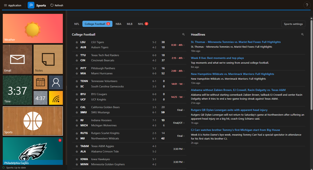The width and height of the screenshot is (313, 170).
Task: Favorite California Golden Bears with star
Action: [77, 107]
